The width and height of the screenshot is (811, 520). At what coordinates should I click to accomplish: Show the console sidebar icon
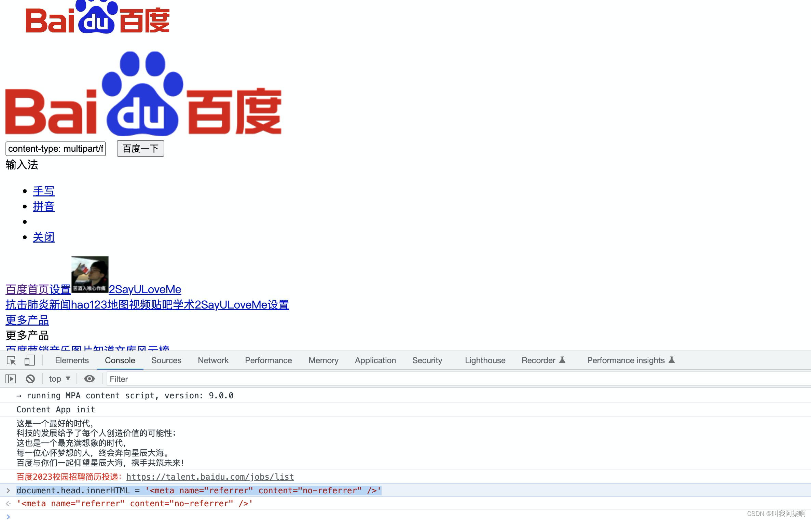(x=11, y=379)
